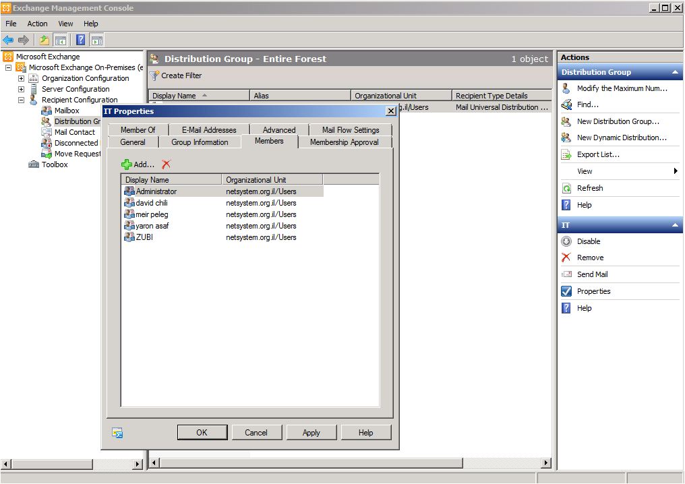
Task: Open the Action menu
Action: [x=37, y=24]
